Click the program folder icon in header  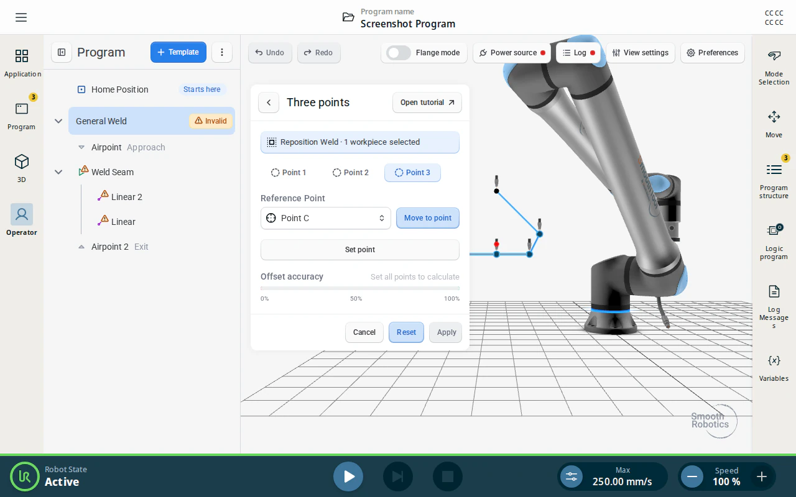click(x=348, y=17)
